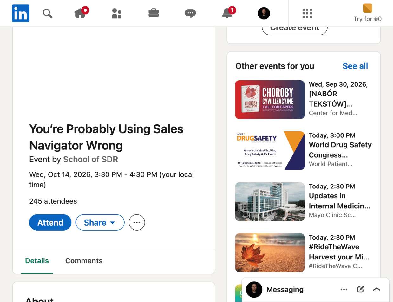Open Messaging panel ellipsis options
Image resolution: width=393 pixels, height=302 pixels.
point(344,289)
